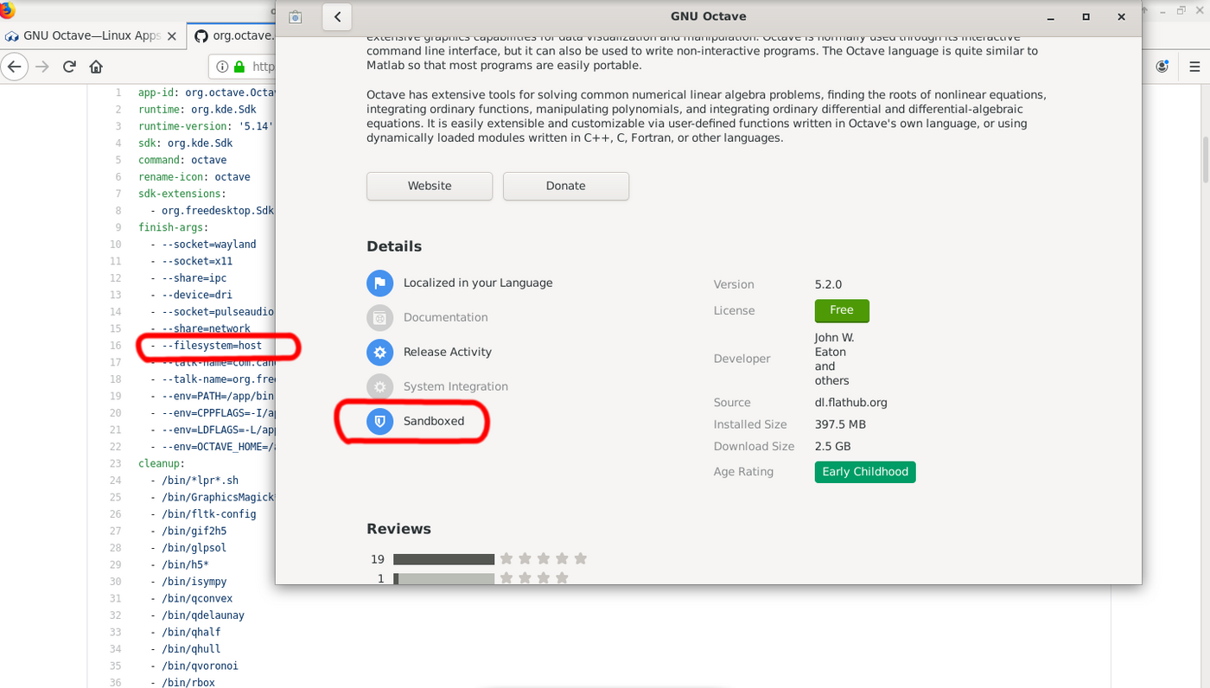Click the greyed-out Documentation icon
The height and width of the screenshot is (688, 1210).
point(380,317)
